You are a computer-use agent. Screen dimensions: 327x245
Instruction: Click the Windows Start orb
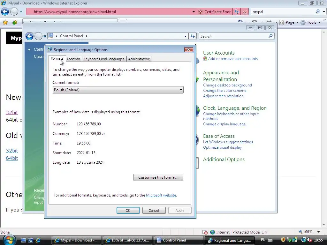9,240
